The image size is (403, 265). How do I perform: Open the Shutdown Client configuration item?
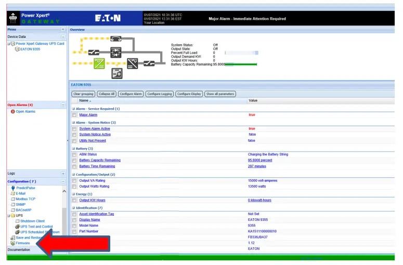33,221
